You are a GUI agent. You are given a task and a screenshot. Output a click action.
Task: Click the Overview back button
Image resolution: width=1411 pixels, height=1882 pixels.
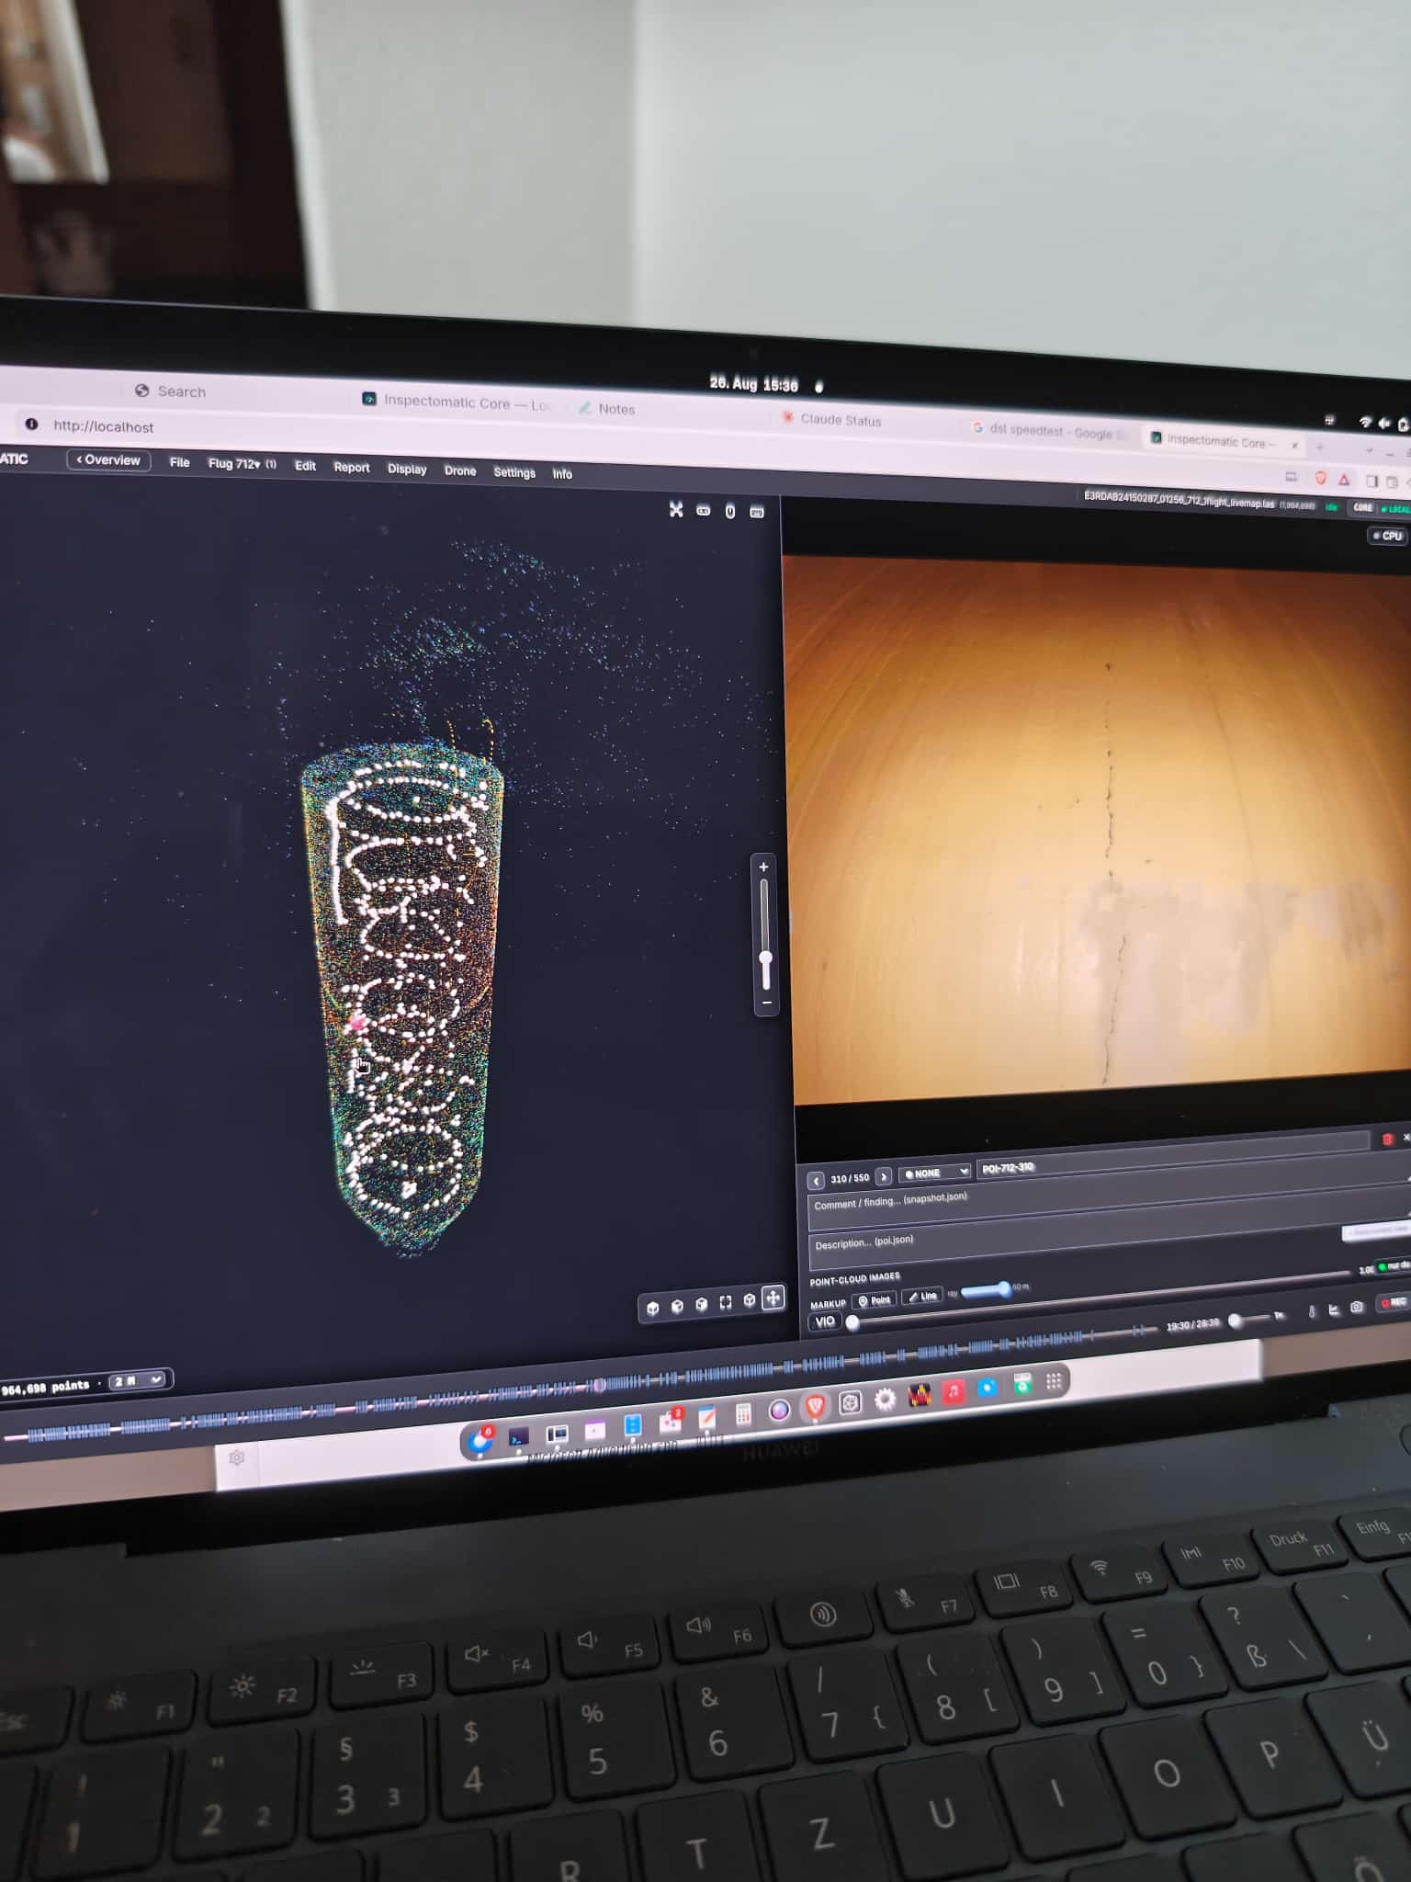click(108, 459)
